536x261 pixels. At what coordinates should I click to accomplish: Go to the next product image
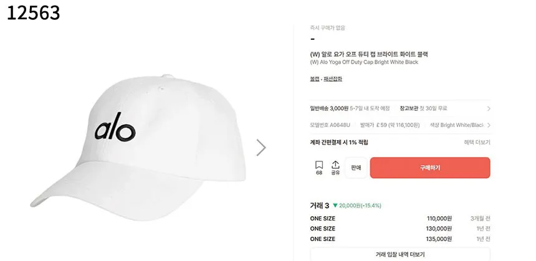(261, 148)
